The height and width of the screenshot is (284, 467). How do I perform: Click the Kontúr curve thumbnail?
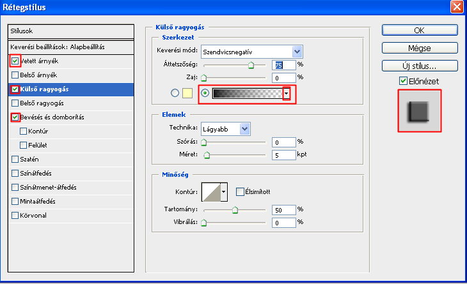(211, 192)
